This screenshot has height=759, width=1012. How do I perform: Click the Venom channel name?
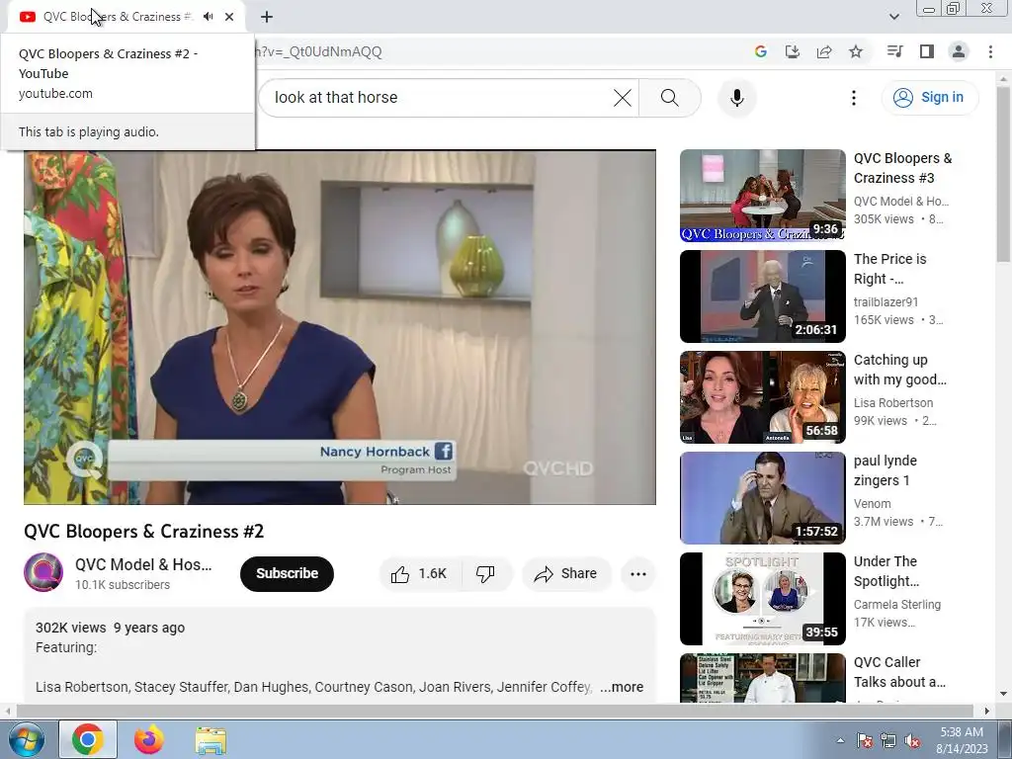point(872,503)
